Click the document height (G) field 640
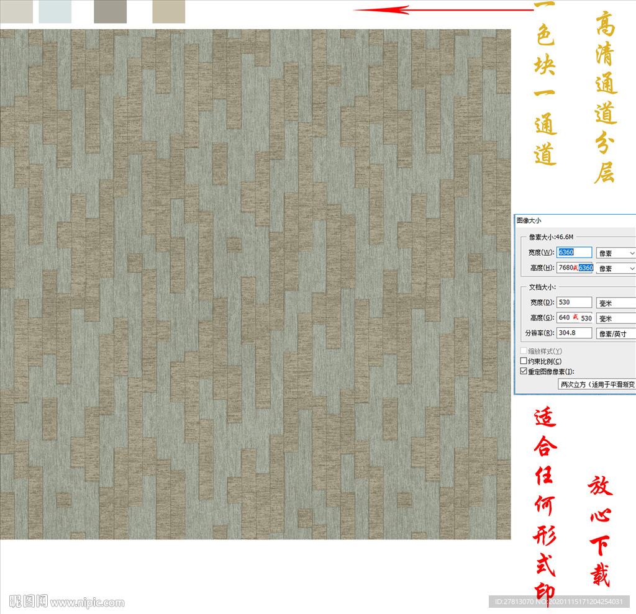 click(575, 317)
